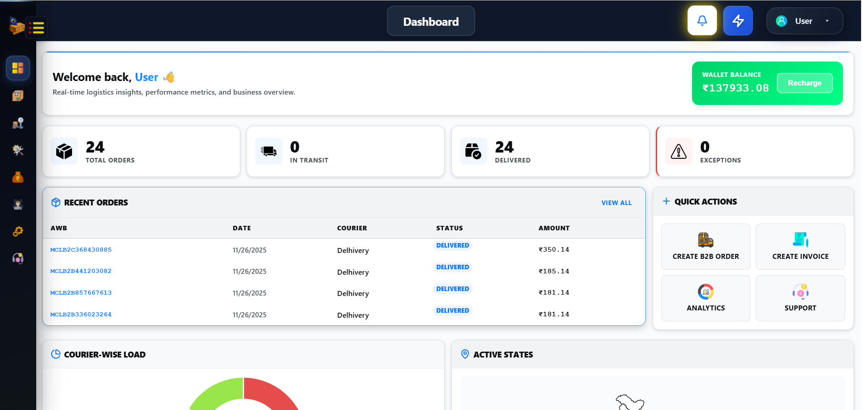Open the package box sidebar icon
Viewport: 862px width, 410px height.
[18, 95]
